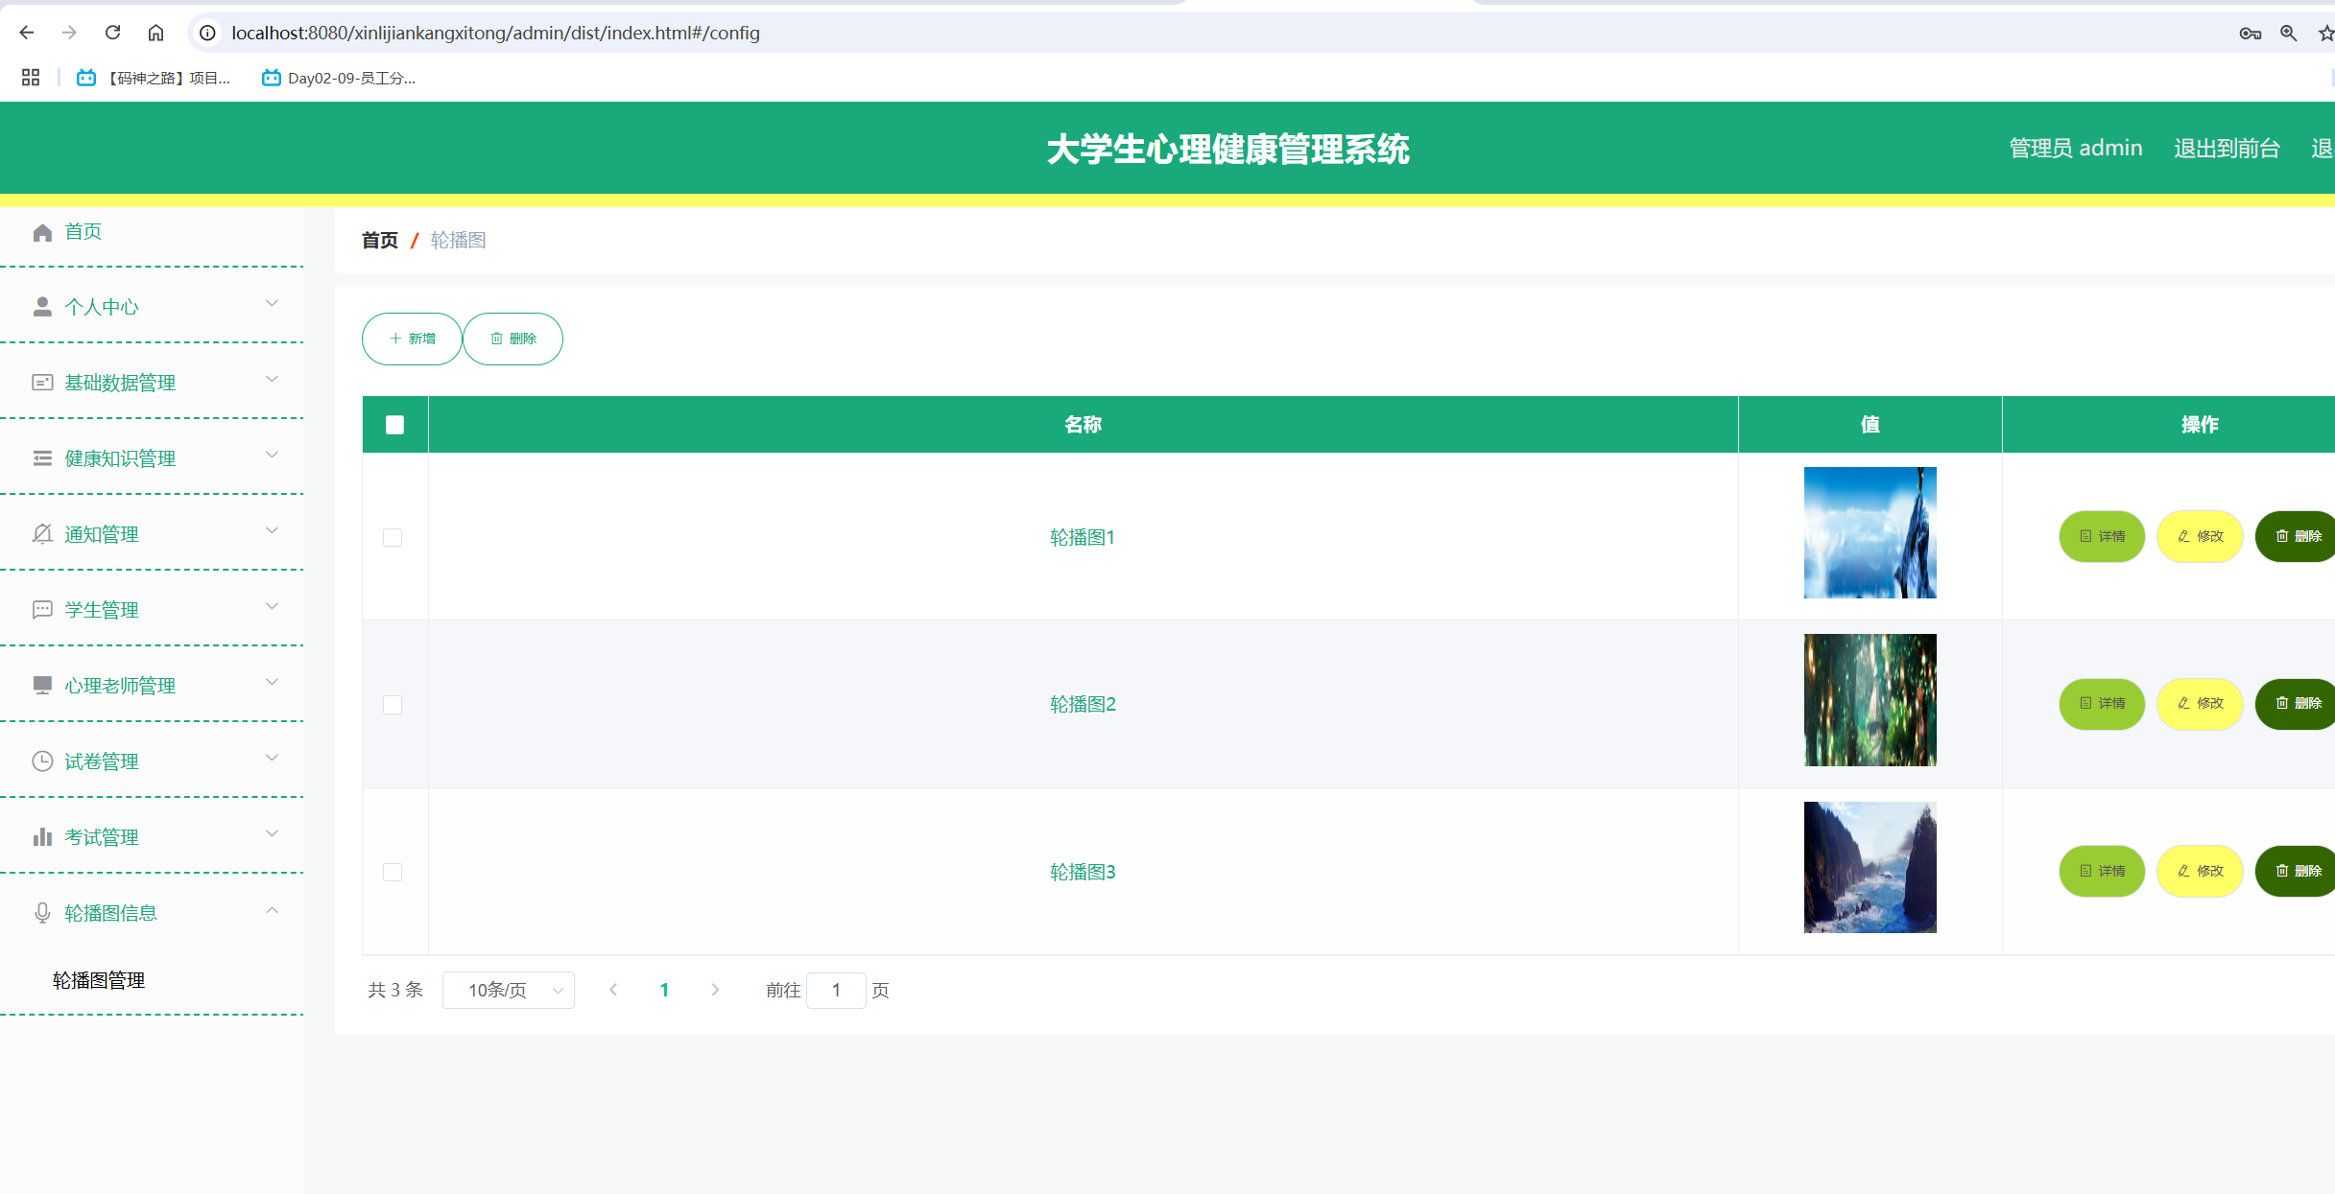2335x1194 pixels.
Task: Click the bell icon for 通知管理
Action: [42, 534]
